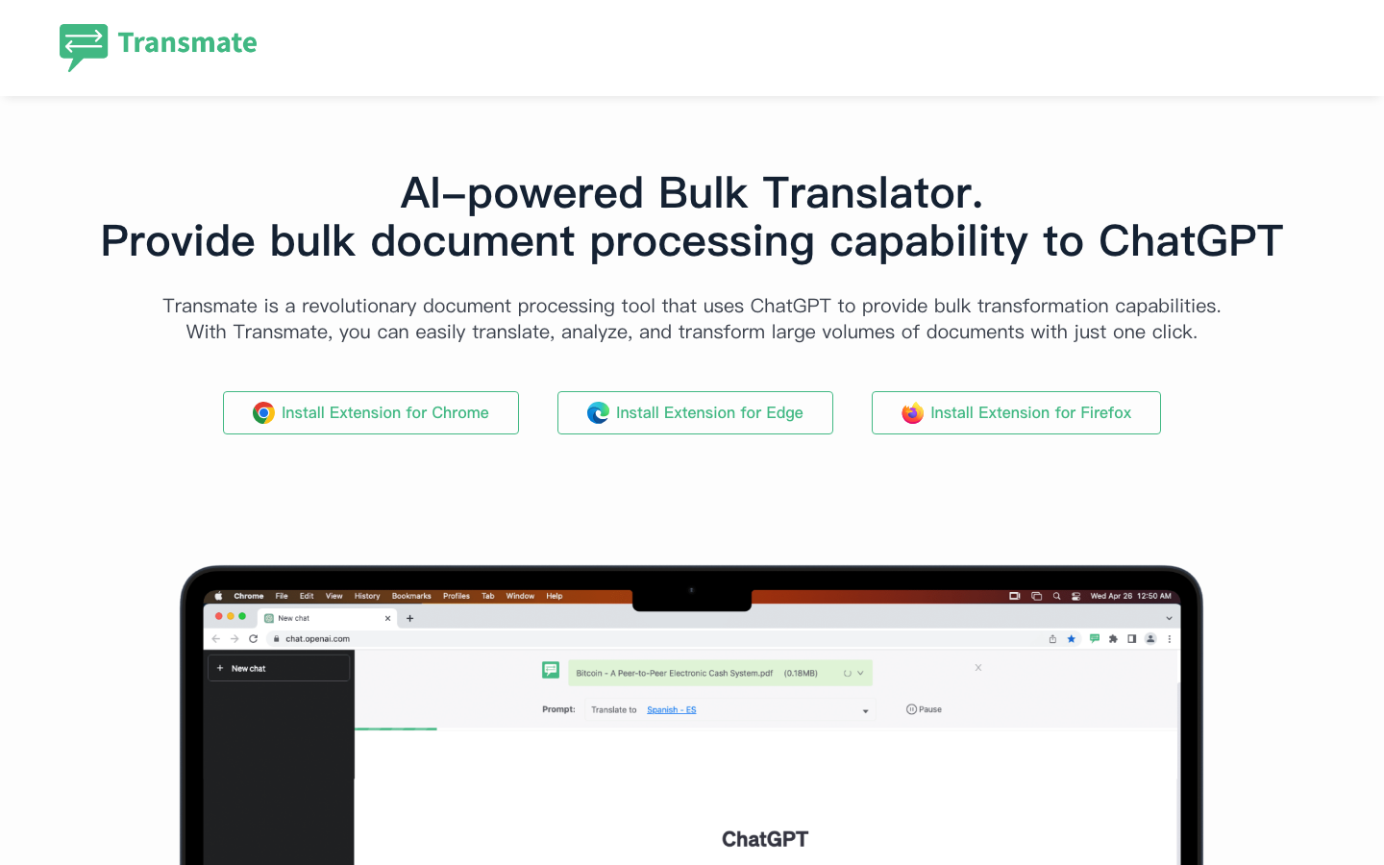Click the share page icon in address bar
Screen dimensions: 1384x865
click(x=1052, y=638)
